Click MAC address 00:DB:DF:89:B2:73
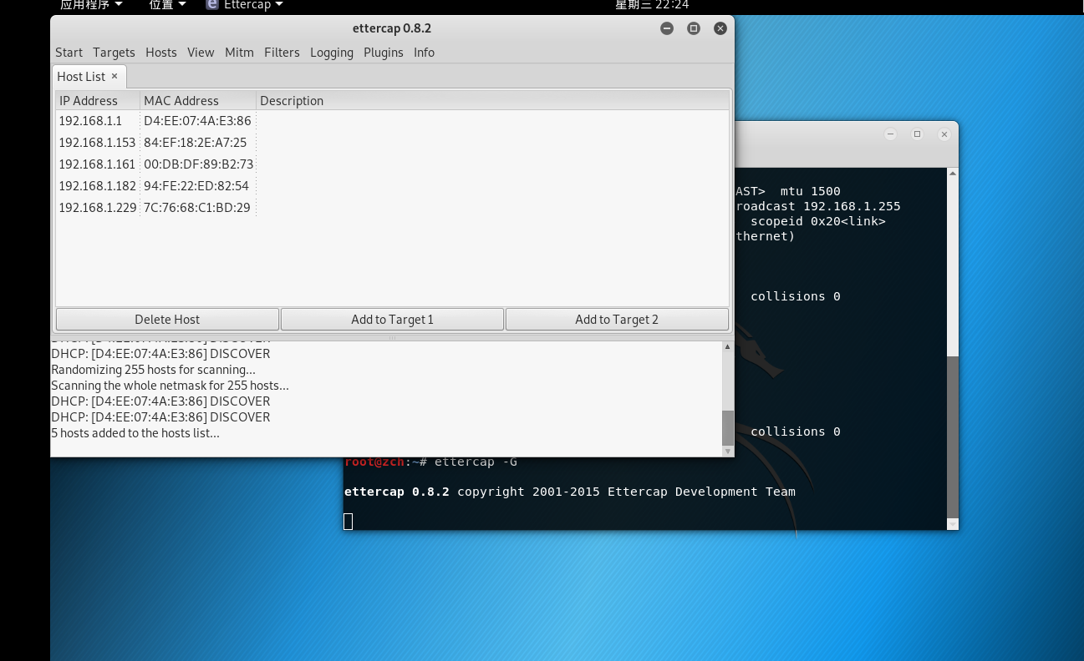Image resolution: width=1084 pixels, height=661 pixels. click(x=199, y=164)
